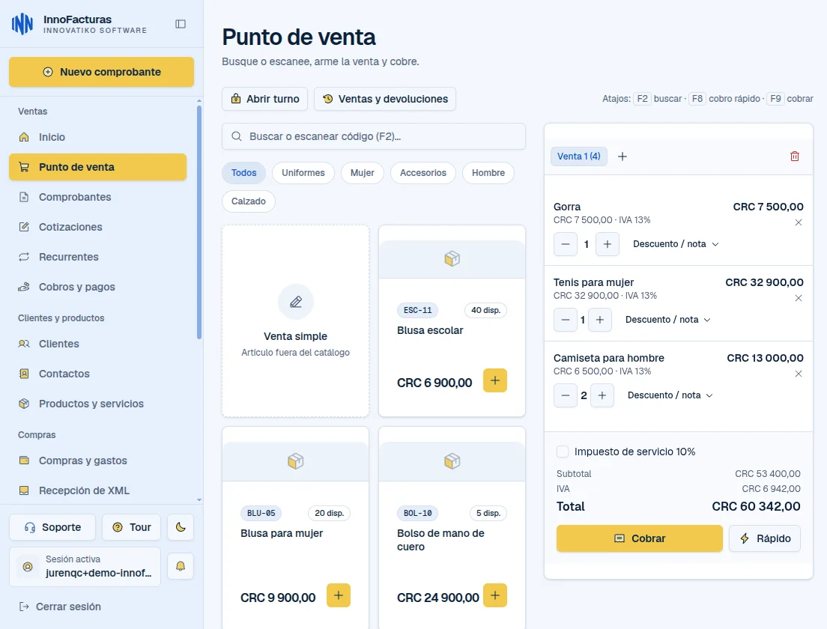Click the Cobrar button
The image size is (827, 629).
click(639, 538)
